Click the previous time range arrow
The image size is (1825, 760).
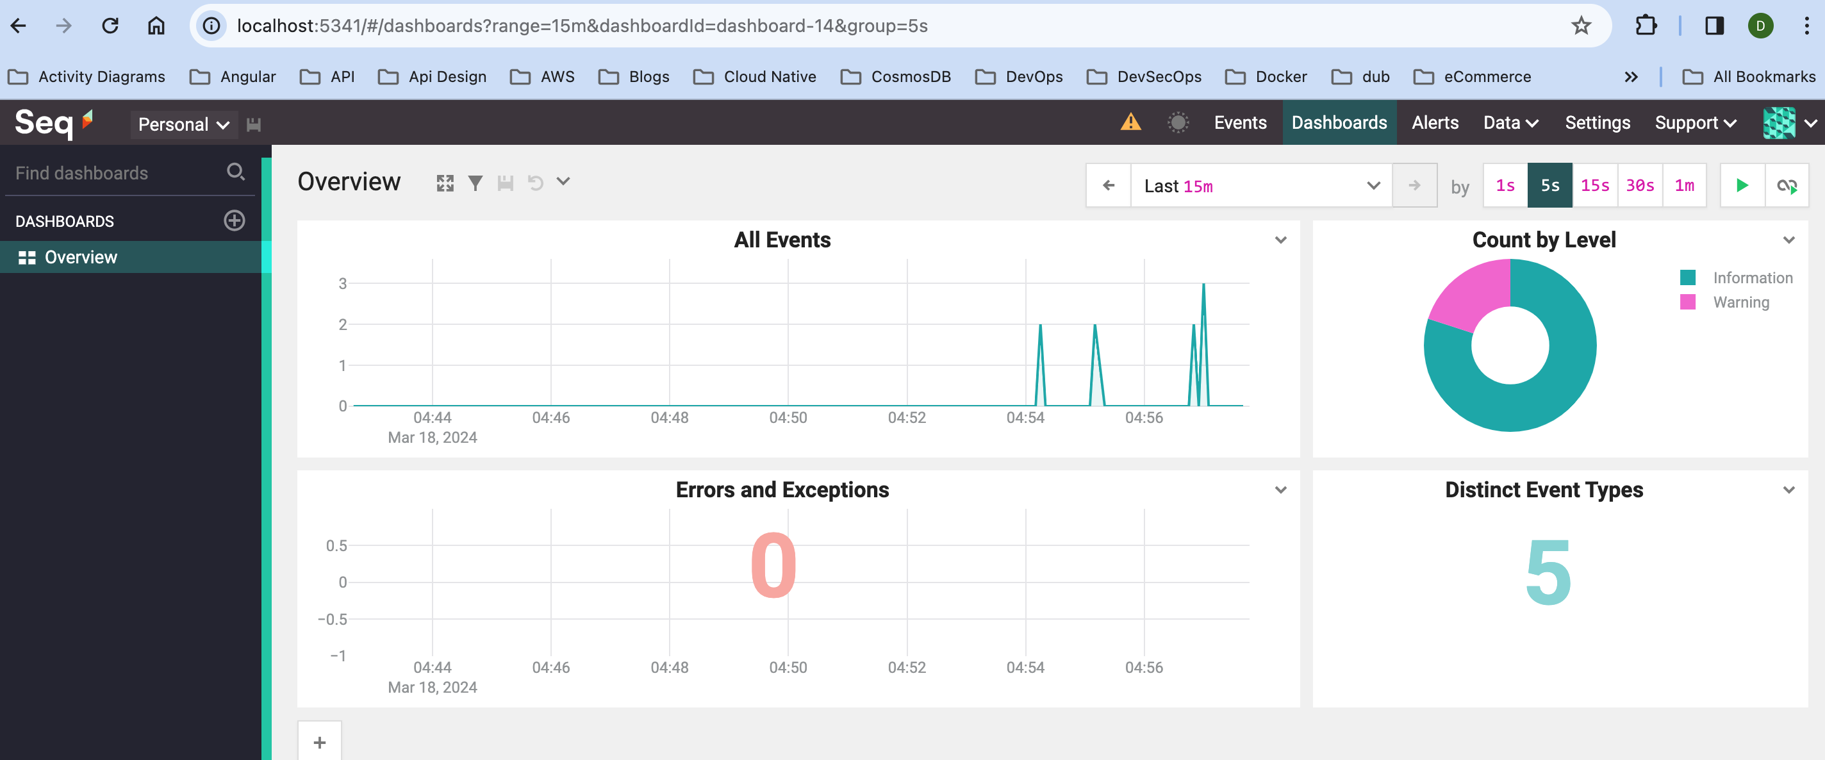(1108, 186)
